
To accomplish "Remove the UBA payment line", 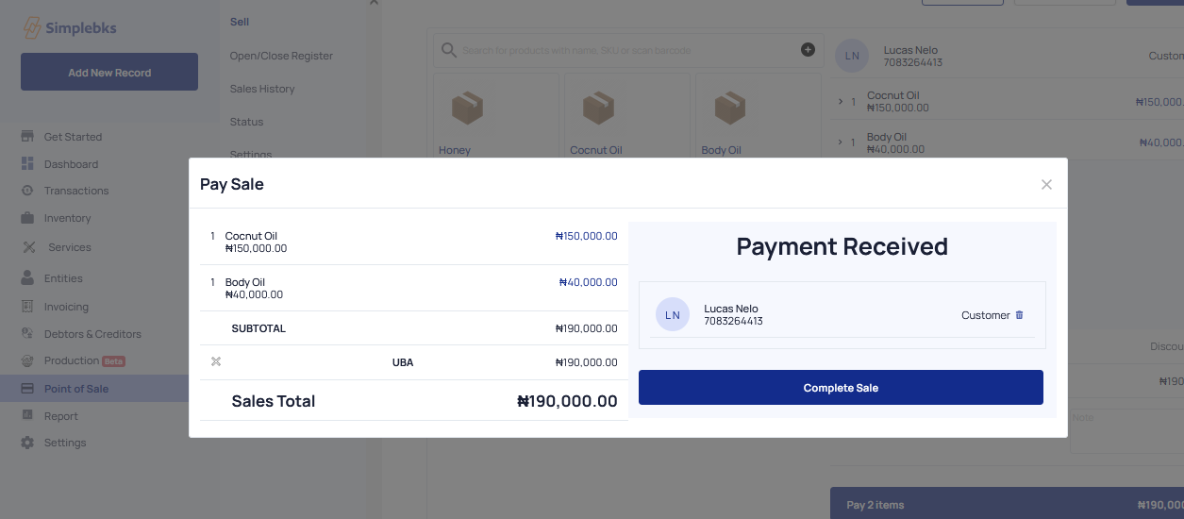I will click(x=216, y=361).
